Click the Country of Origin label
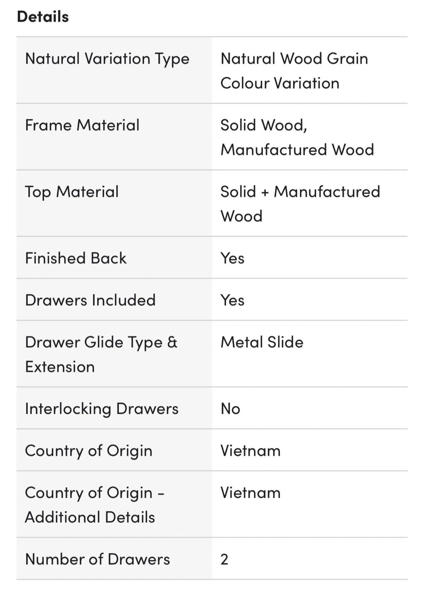 (88, 451)
